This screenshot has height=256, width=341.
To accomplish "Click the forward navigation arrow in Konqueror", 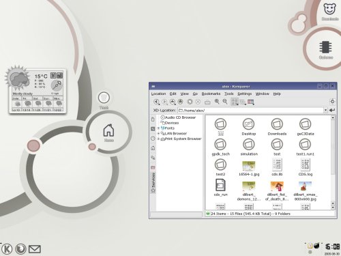I will tap(164, 102).
